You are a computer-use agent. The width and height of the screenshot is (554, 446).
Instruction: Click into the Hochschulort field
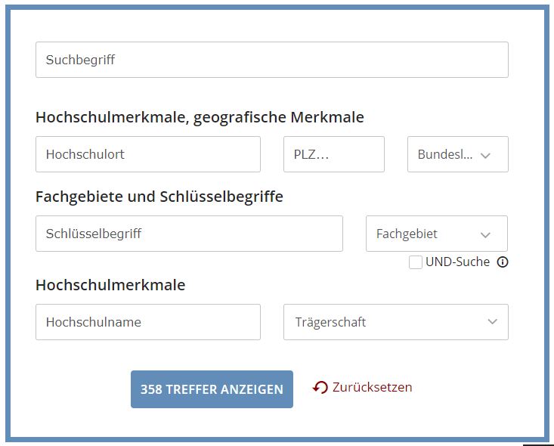(148, 154)
